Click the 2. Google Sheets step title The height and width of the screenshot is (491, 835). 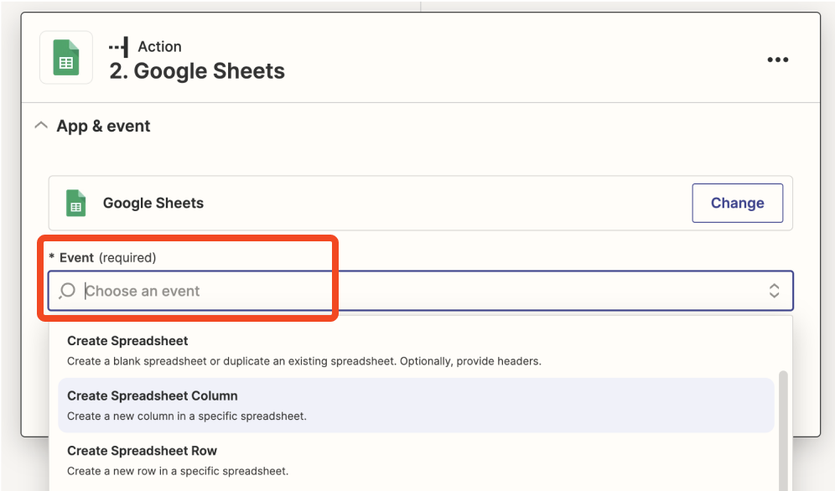tap(197, 71)
